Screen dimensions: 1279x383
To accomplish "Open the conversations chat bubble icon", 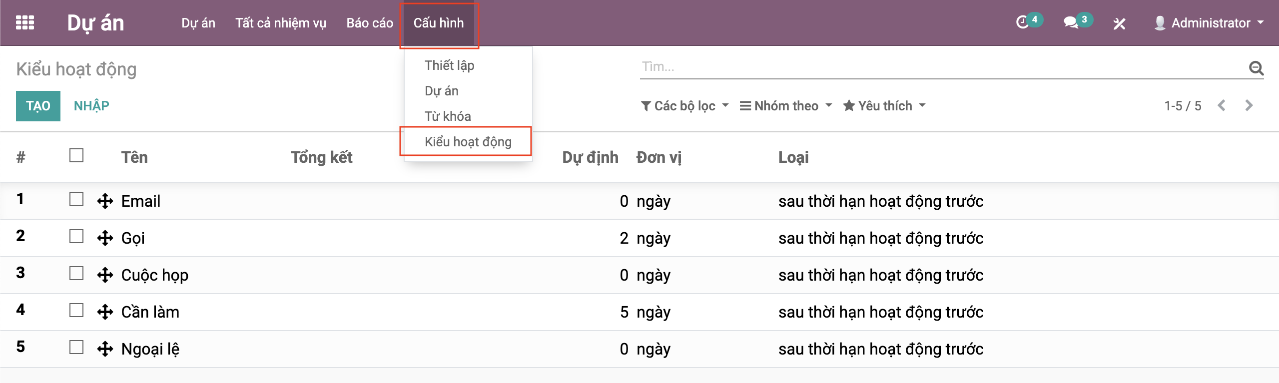I will (x=1071, y=23).
